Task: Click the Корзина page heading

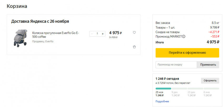Action: pyautogui.click(x=17, y=6)
